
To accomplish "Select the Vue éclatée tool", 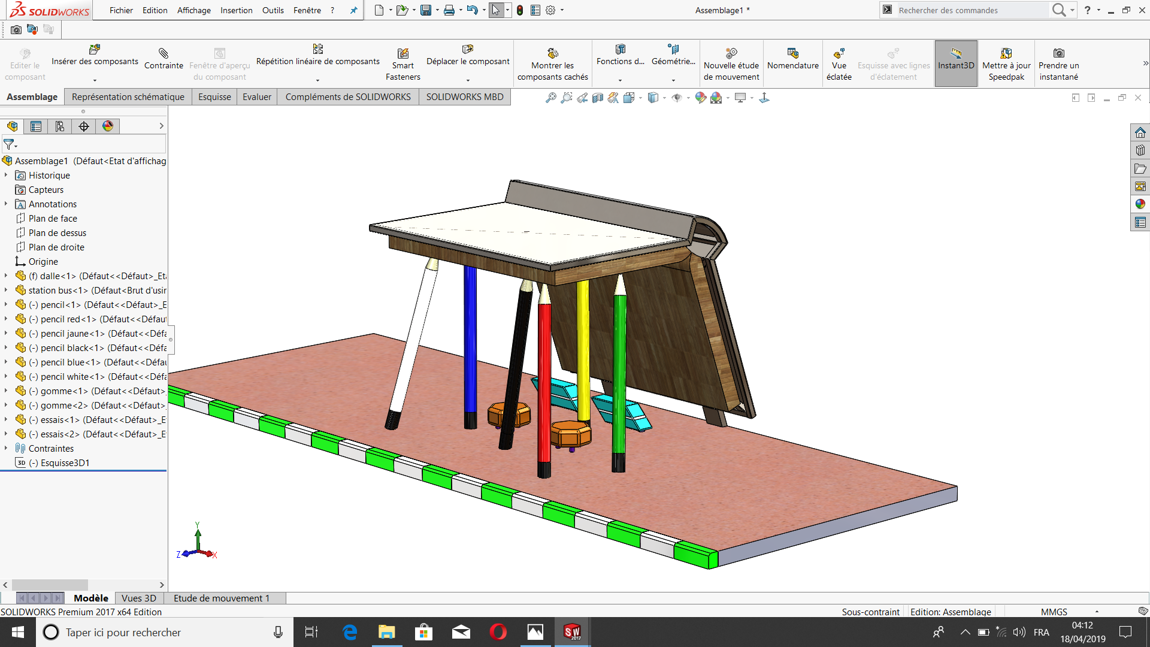I will [839, 53].
